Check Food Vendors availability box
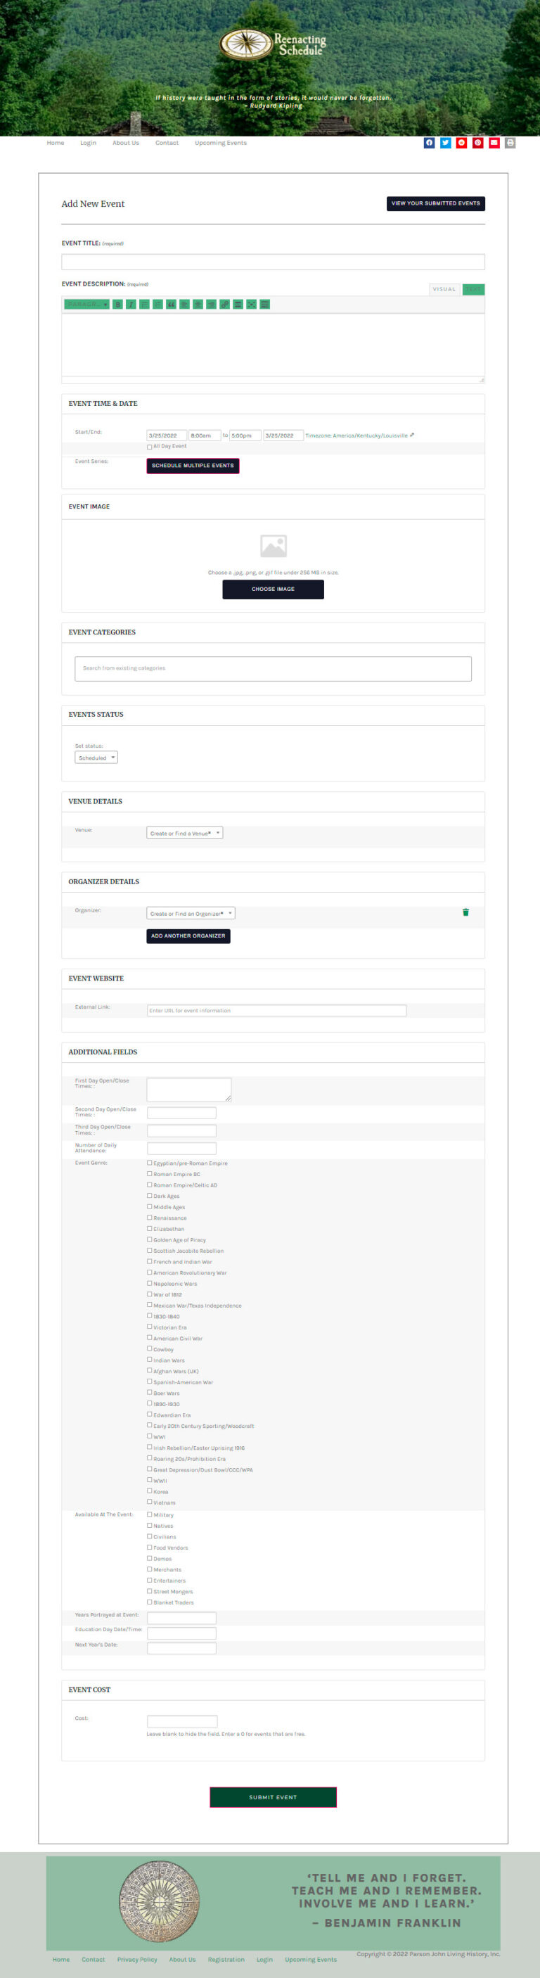The image size is (540, 1978). tap(150, 1548)
